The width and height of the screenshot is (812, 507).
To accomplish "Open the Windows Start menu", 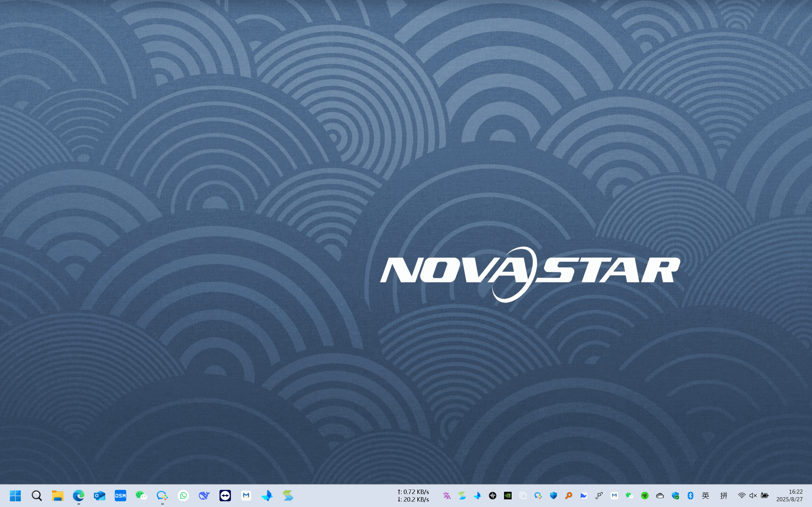I will point(16,495).
